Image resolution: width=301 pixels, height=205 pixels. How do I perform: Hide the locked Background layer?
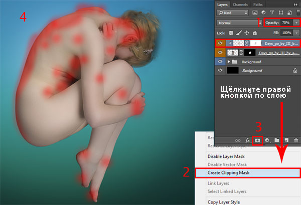pyautogui.click(x=220, y=70)
